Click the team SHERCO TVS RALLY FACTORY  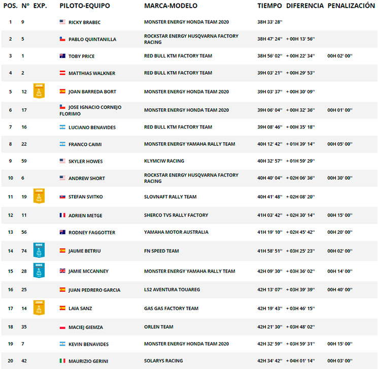(x=176, y=215)
